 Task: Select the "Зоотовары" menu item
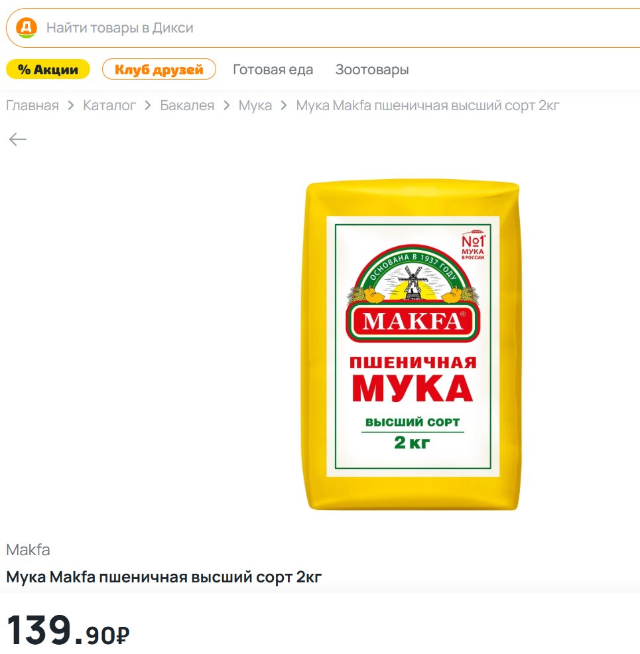click(x=372, y=70)
